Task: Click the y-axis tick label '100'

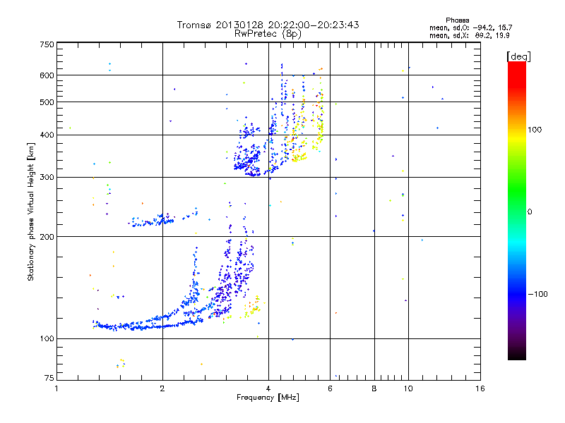Action: [x=47, y=339]
